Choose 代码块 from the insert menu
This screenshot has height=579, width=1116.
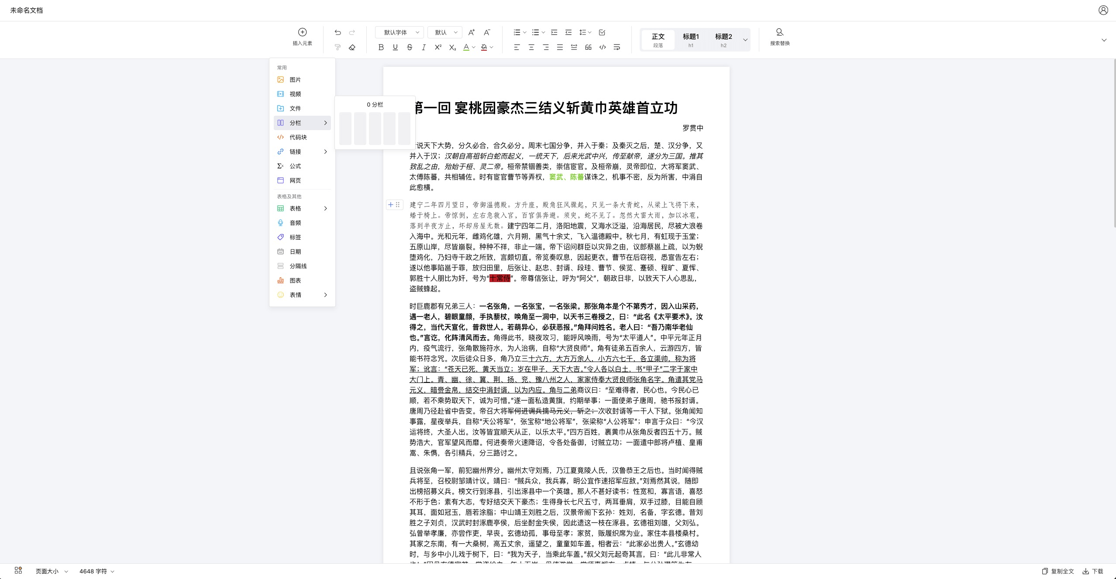coord(302,137)
